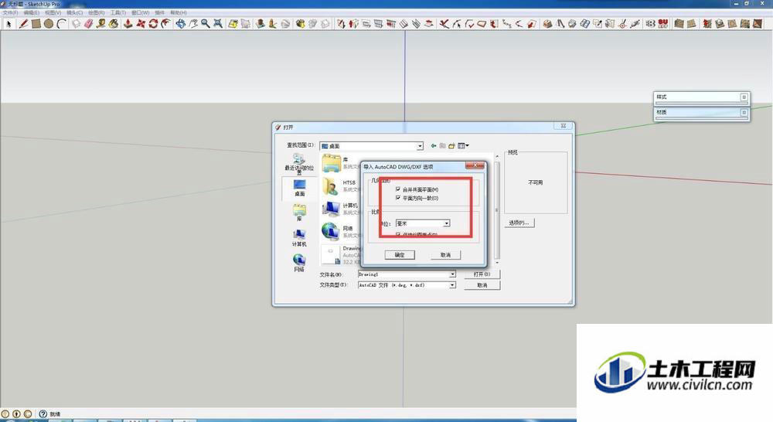The image size is (773, 422).
Task: Expand the 样式 panel
Action: 744,97
